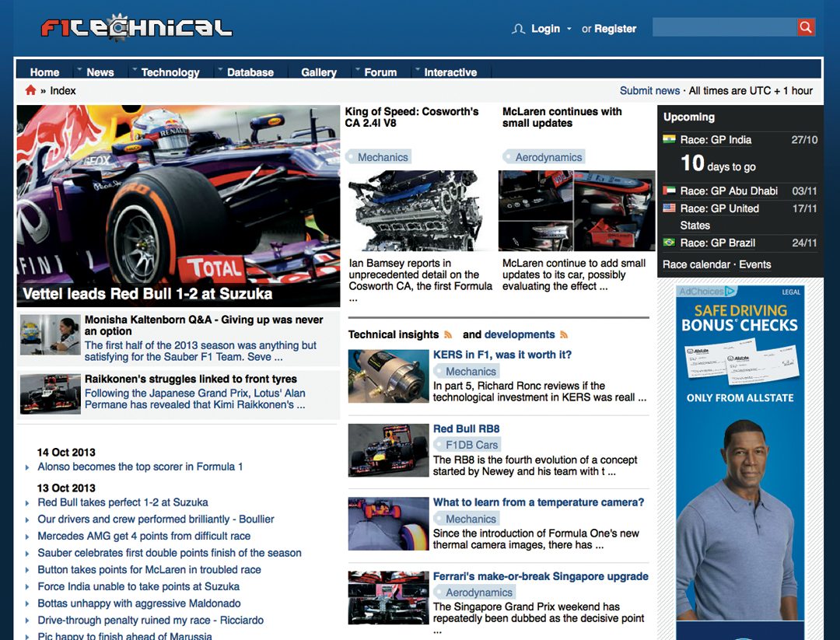
Task: Open the Login dropdown arrow
Action: 569,29
